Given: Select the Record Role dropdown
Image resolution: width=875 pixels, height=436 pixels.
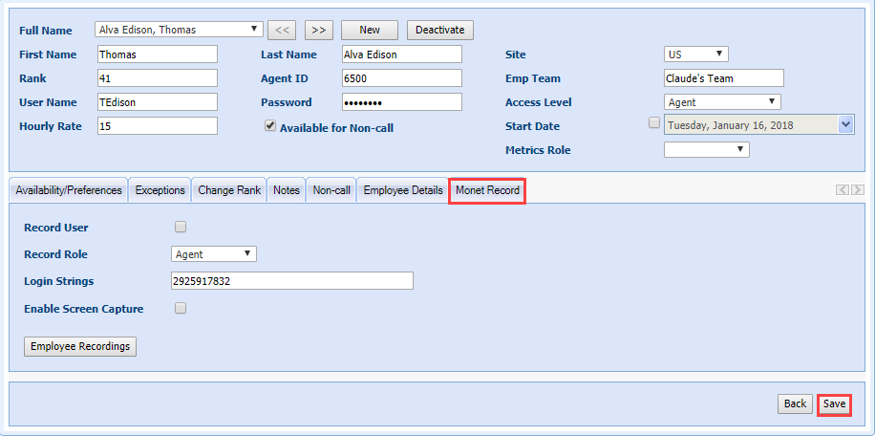Looking at the screenshot, I should [214, 253].
